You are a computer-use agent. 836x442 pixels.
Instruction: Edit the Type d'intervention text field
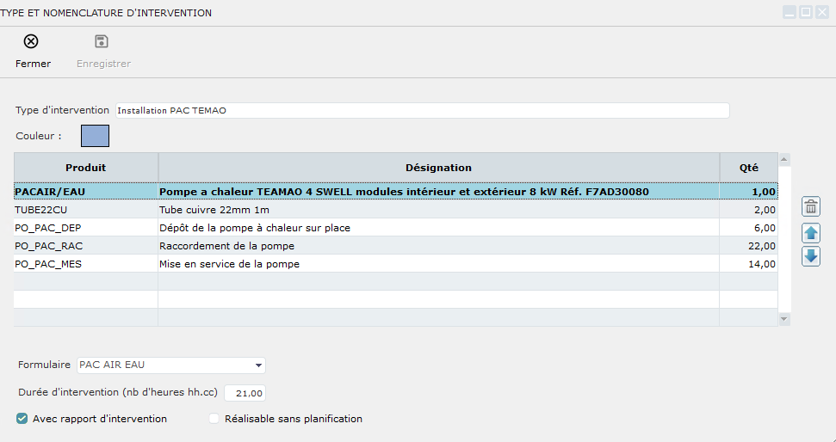(x=422, y=111)
